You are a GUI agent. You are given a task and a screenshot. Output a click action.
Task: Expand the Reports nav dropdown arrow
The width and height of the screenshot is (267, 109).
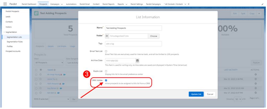126,4
